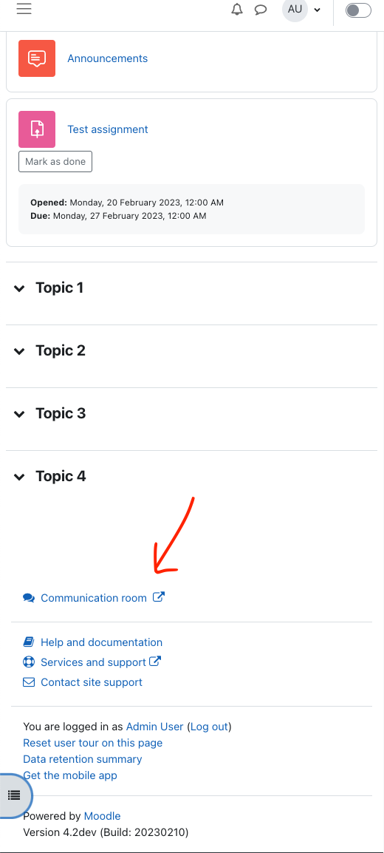
Task: Click the Log out link
Action: click(x=210, y=727)
